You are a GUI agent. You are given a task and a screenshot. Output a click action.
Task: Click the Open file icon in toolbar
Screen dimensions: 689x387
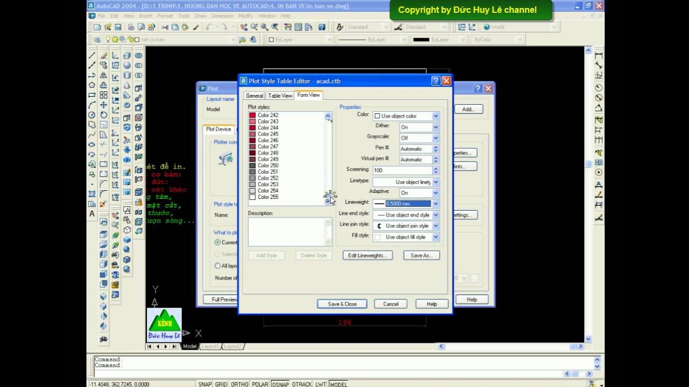[107, 27]
